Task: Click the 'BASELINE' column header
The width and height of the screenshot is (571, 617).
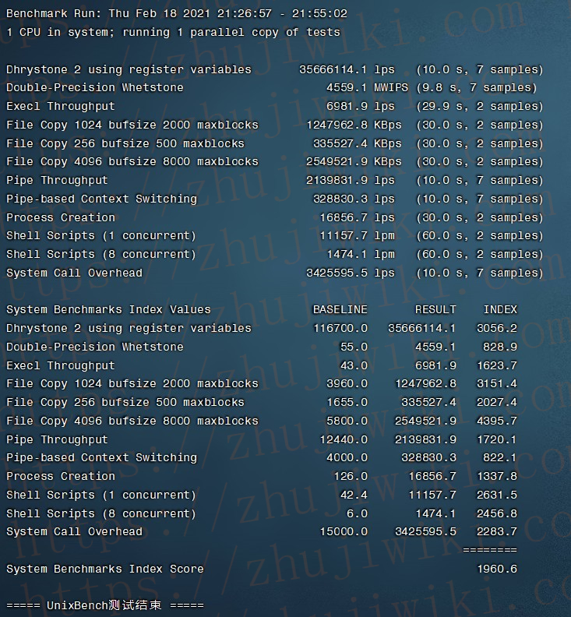Action: tap(340, 309)
